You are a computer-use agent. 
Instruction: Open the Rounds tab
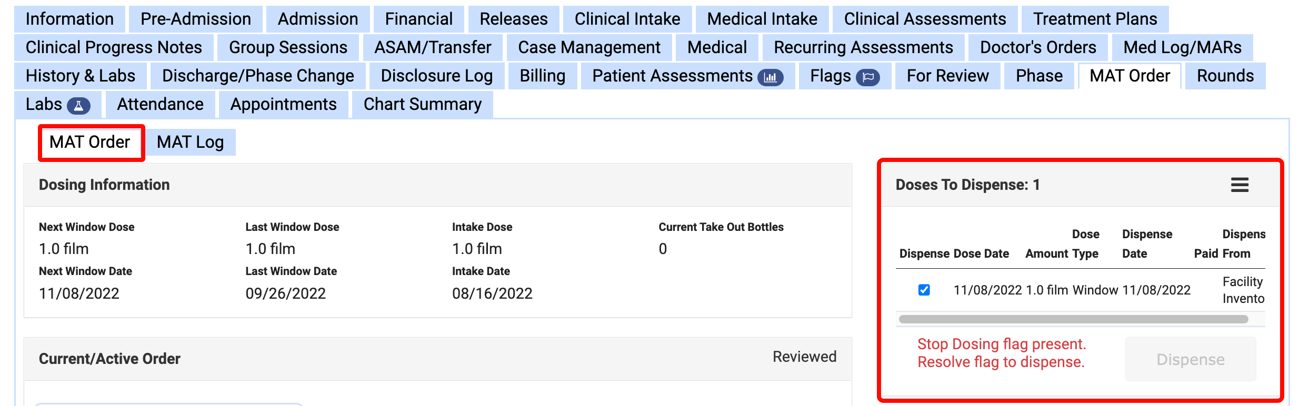1225,76
